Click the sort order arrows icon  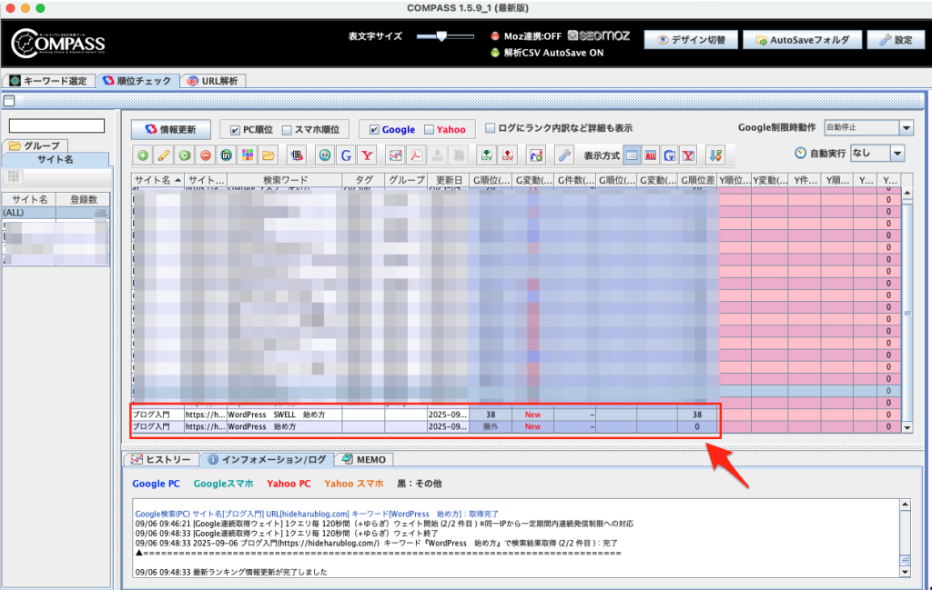pos(715,155)
